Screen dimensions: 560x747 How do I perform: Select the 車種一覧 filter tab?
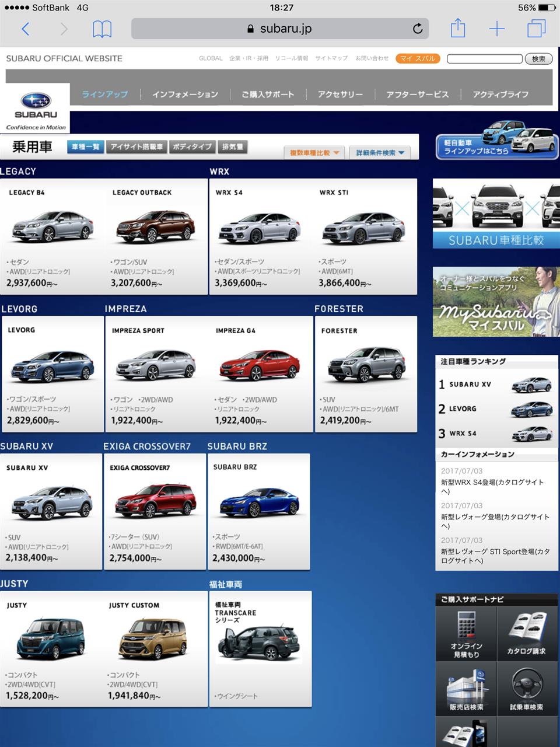[x=86, y=147]
